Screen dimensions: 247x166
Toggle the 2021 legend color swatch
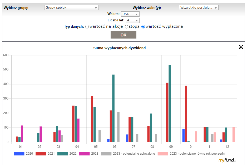tap(41, 154)
